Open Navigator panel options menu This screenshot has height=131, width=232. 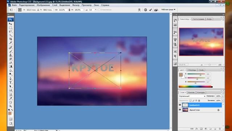tap(222, 19)
